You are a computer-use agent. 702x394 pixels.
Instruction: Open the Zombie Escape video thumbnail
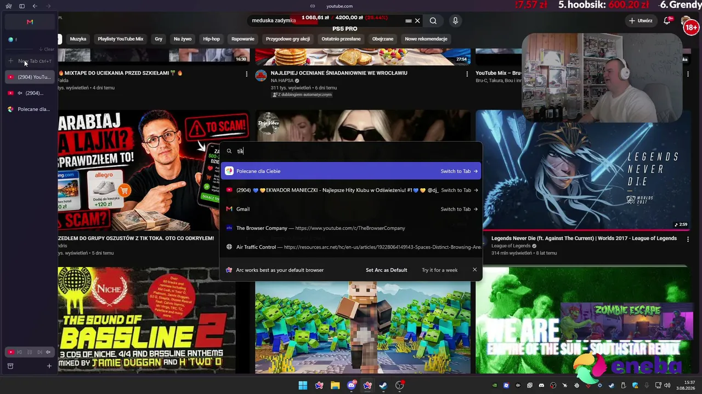coord(582,320)
